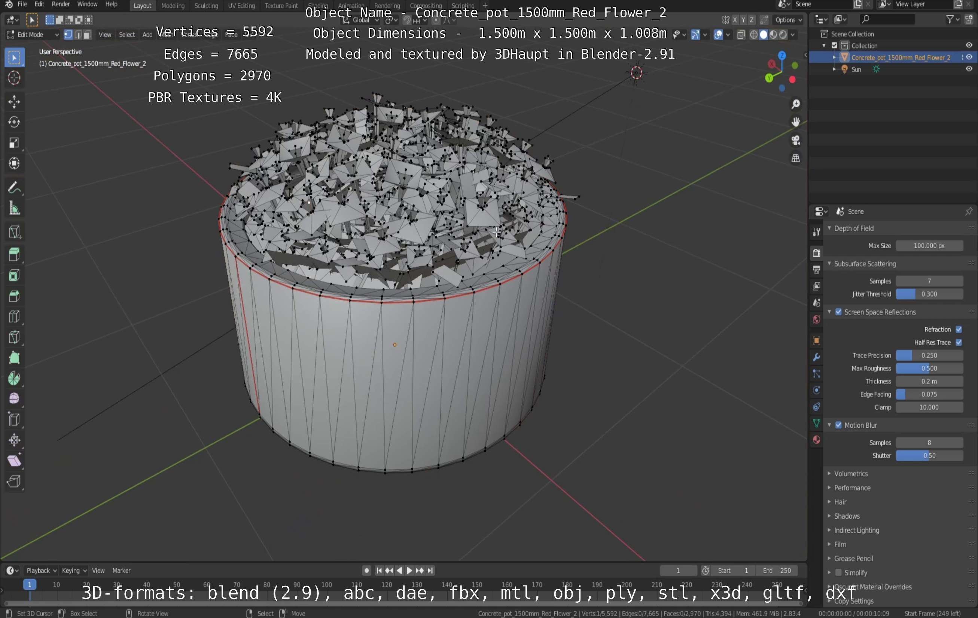
Task: Open the Options dropdown
Action: [788, 19]
